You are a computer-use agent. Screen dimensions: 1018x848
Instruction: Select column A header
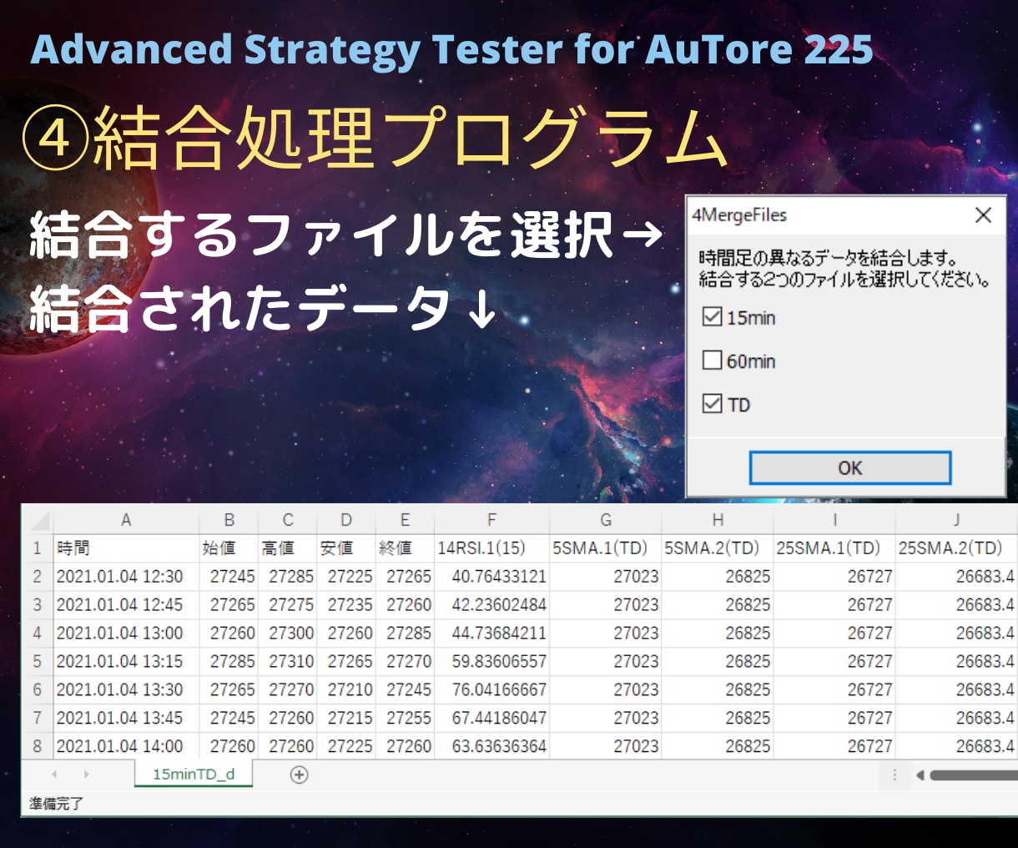pyautogui.click(x=126, y=520)
